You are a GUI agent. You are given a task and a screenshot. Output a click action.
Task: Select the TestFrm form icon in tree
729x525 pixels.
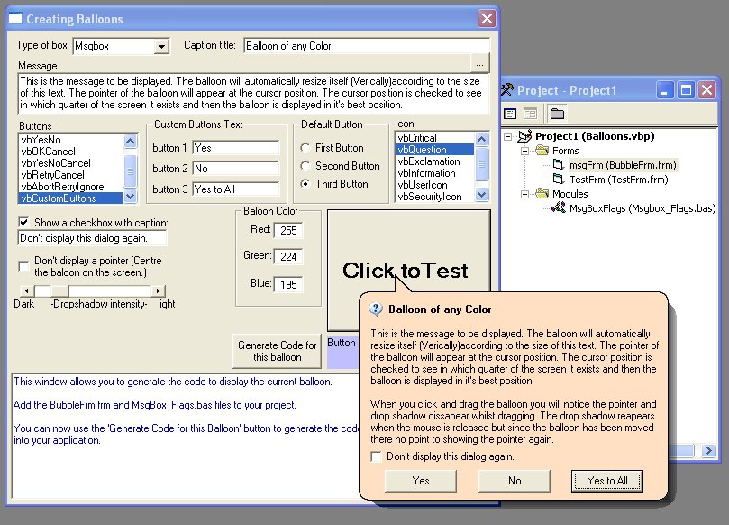pos(558,180)
